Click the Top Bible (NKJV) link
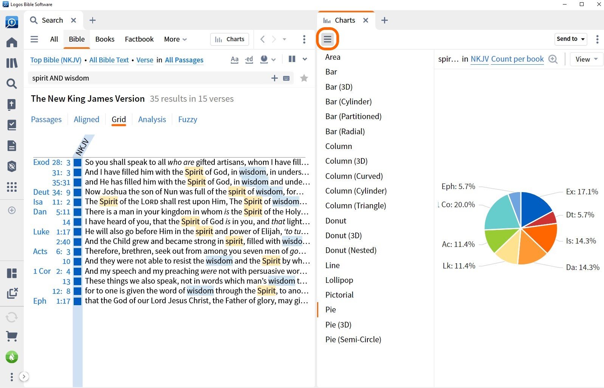The height and width of the screenshot is (388, 604). (56, 60)
